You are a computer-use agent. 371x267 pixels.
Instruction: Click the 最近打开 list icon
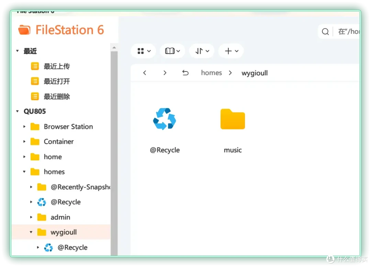click(35, 81)
